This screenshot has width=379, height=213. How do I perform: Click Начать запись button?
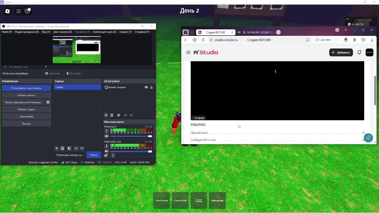pos(26,95)
